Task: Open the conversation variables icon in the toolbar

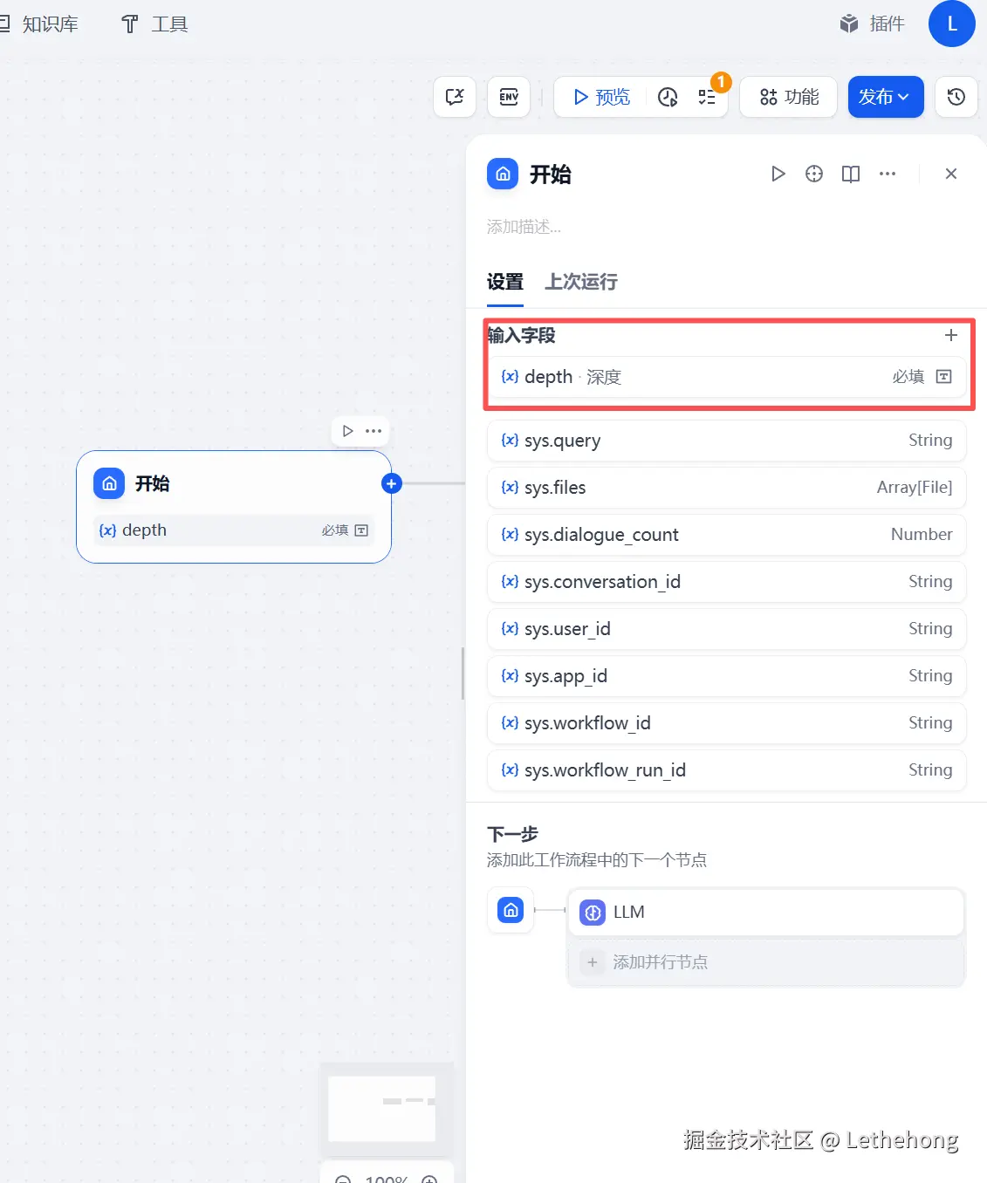Action: [x=455, y=97]
